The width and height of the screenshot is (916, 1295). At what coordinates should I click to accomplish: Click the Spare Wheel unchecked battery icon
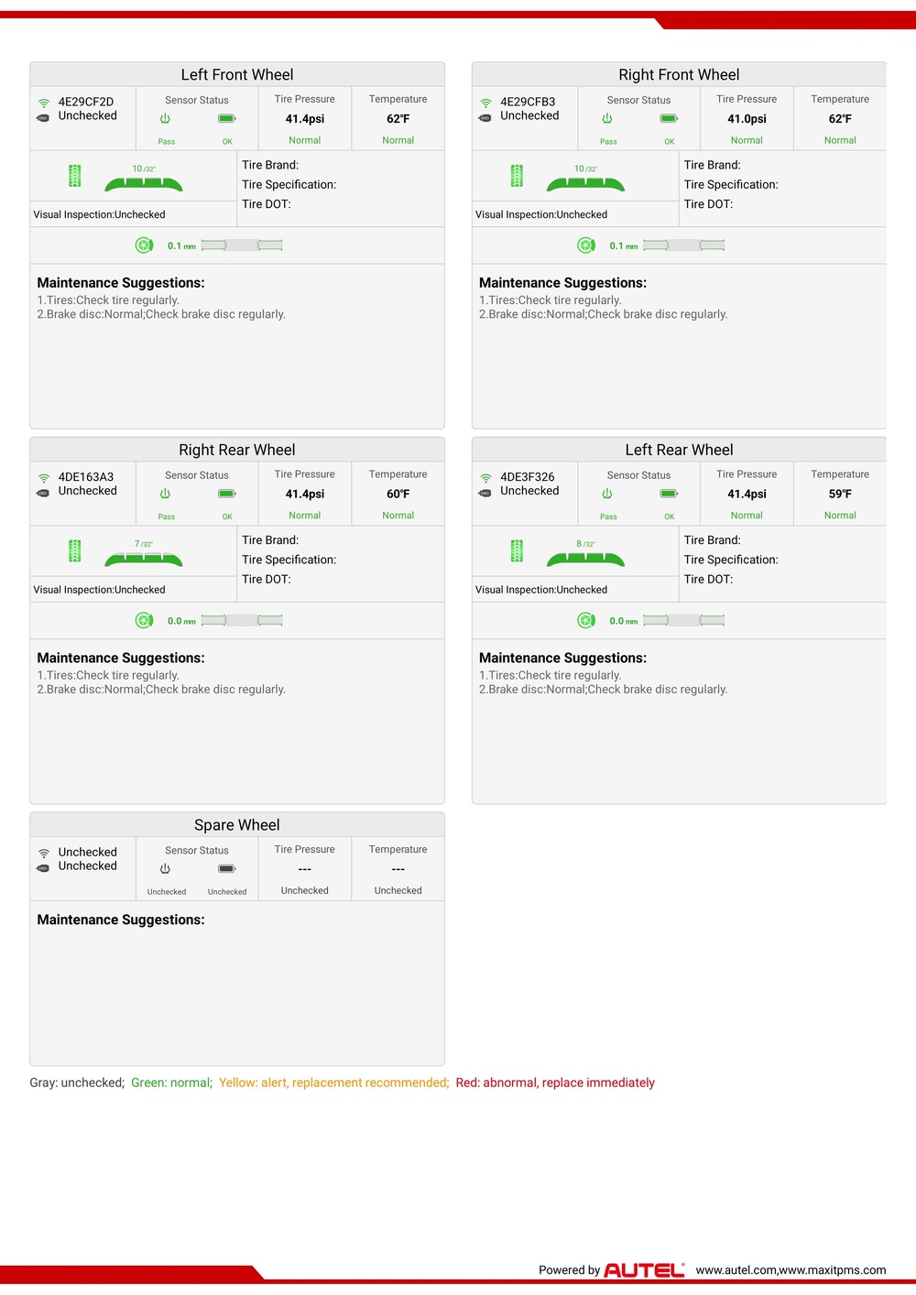[227, 869]
